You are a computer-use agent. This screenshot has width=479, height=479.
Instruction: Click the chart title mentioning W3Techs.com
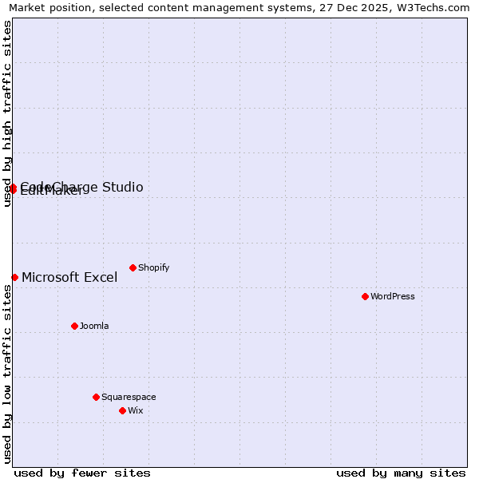pyautogui.click(x=239, y=8)
